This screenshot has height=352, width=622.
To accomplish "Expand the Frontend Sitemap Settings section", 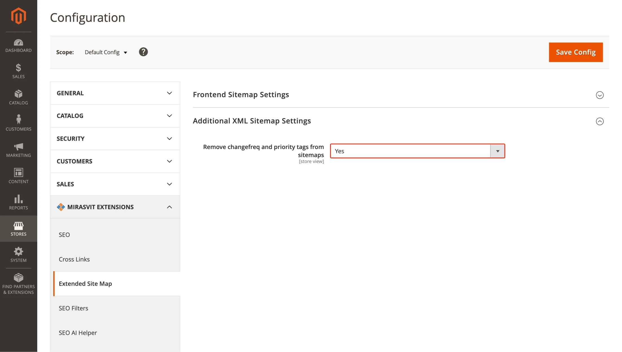I will point(600,95).
